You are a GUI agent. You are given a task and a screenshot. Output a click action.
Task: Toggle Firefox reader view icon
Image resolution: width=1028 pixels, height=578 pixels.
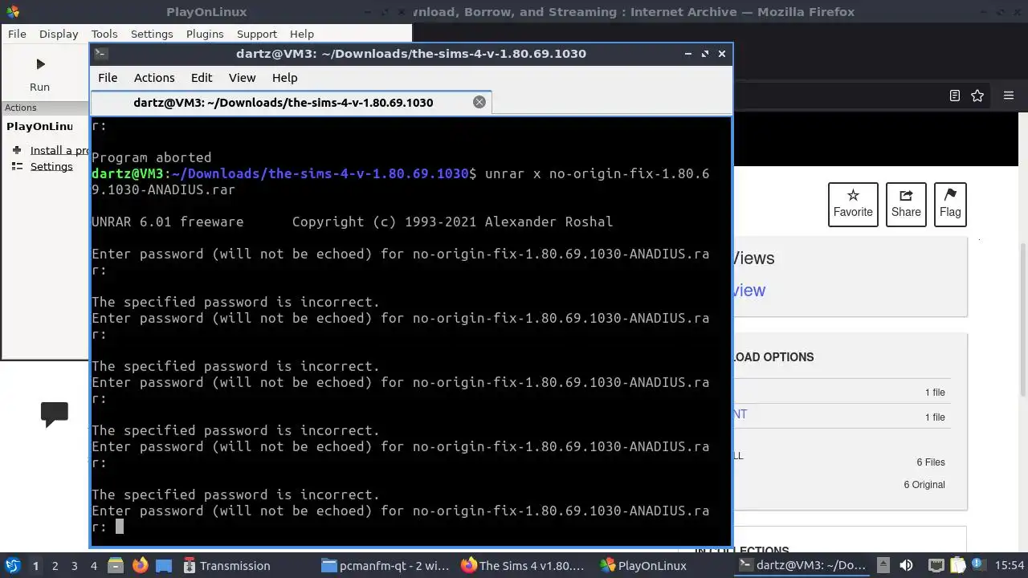coord(955,96)
